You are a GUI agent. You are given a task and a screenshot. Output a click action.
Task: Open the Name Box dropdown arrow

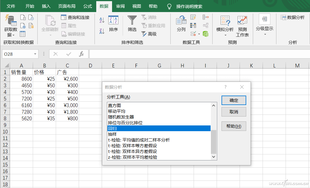tap(35, 54)
